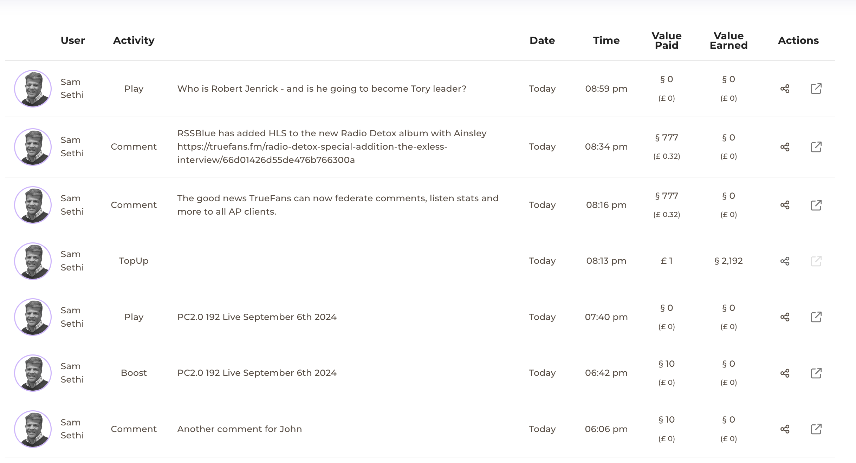Share the TrueFans federate comment
Screen dimensions: 856x463
point(785,205)
